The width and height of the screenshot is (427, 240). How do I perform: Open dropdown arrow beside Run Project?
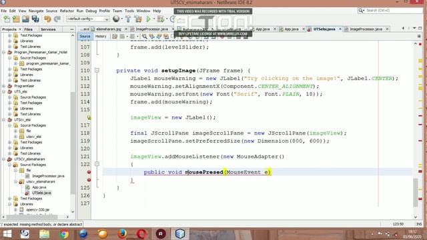point(154,19)
